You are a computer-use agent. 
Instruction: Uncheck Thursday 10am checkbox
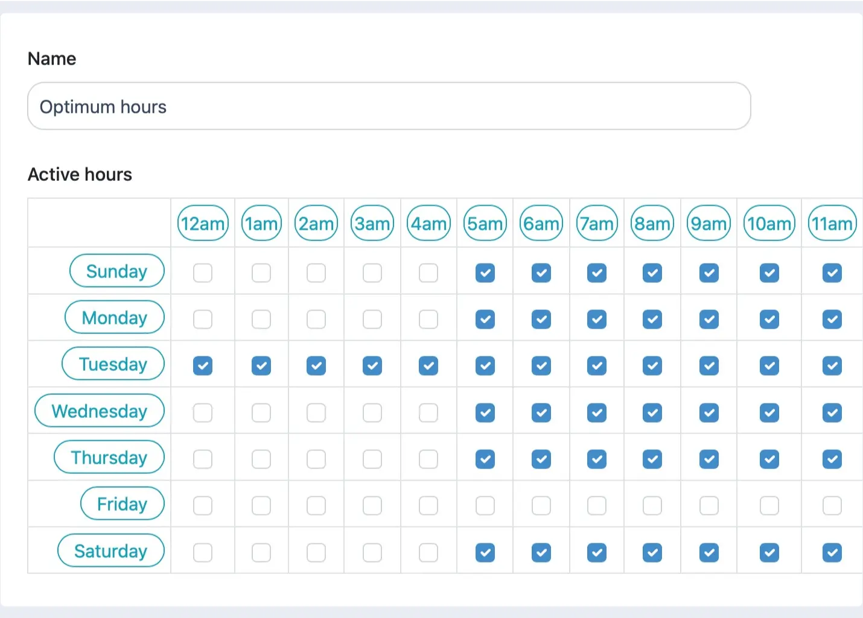tap(769, 459)
